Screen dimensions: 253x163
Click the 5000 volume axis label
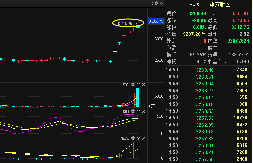[x=159, y=96]
